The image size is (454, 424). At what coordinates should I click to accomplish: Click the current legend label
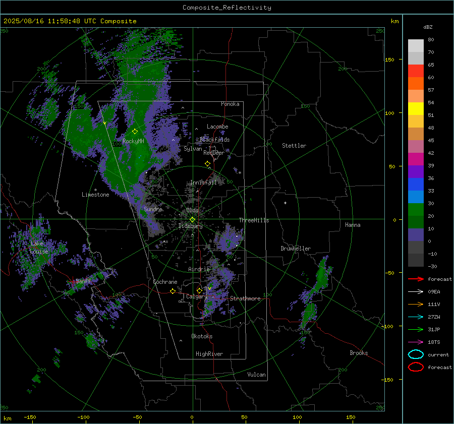(x=438, y=354)
